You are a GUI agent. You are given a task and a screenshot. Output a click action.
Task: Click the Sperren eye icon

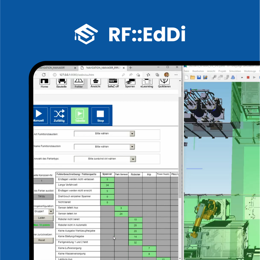pos(130,83)
